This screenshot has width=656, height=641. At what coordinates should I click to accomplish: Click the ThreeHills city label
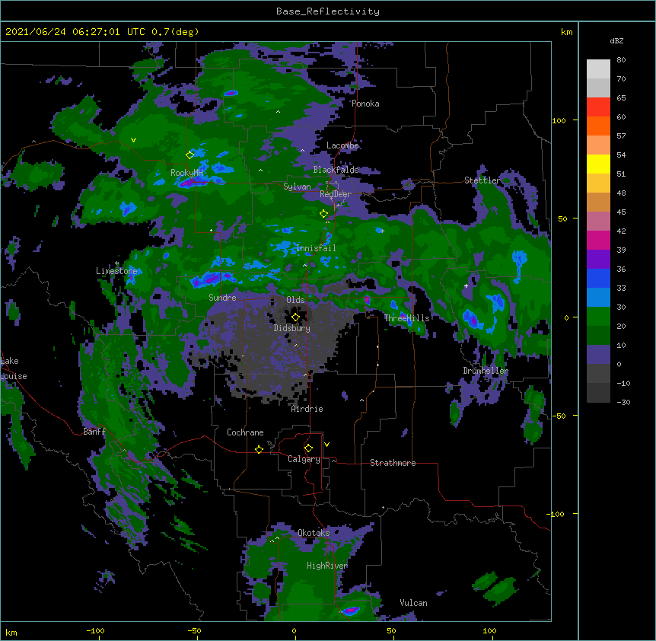(x=406, y=318)
